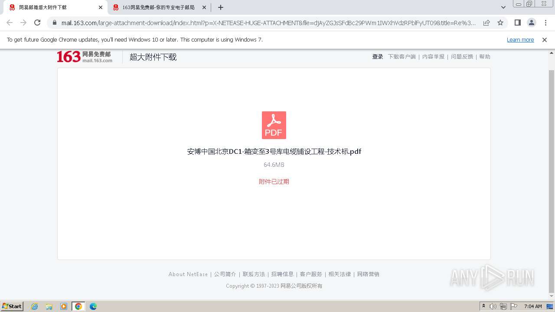Image resolution: width=555 pixels, height=312 pixels.
Task: Open the 问题反馈 link
Action: pos(462,57)
